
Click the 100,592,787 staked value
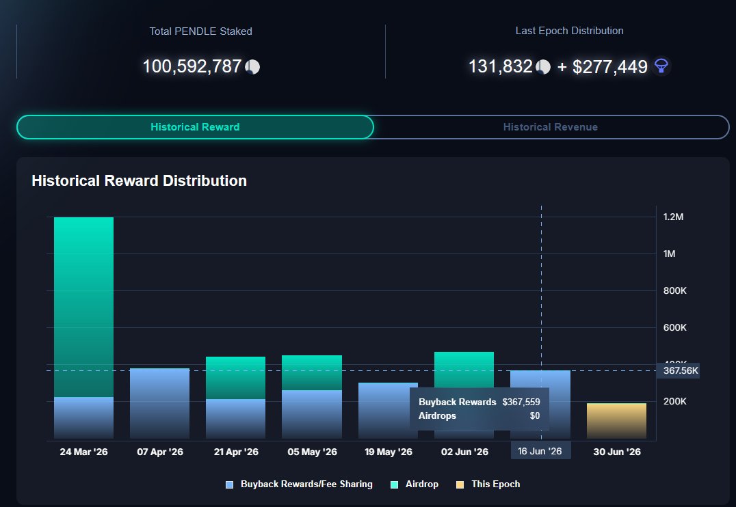(192, 66)
